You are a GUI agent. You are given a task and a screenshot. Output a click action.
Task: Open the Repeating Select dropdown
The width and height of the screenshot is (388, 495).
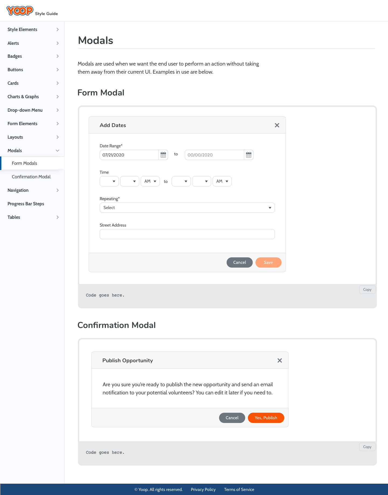pyautogui.click(x=187, y=208)
